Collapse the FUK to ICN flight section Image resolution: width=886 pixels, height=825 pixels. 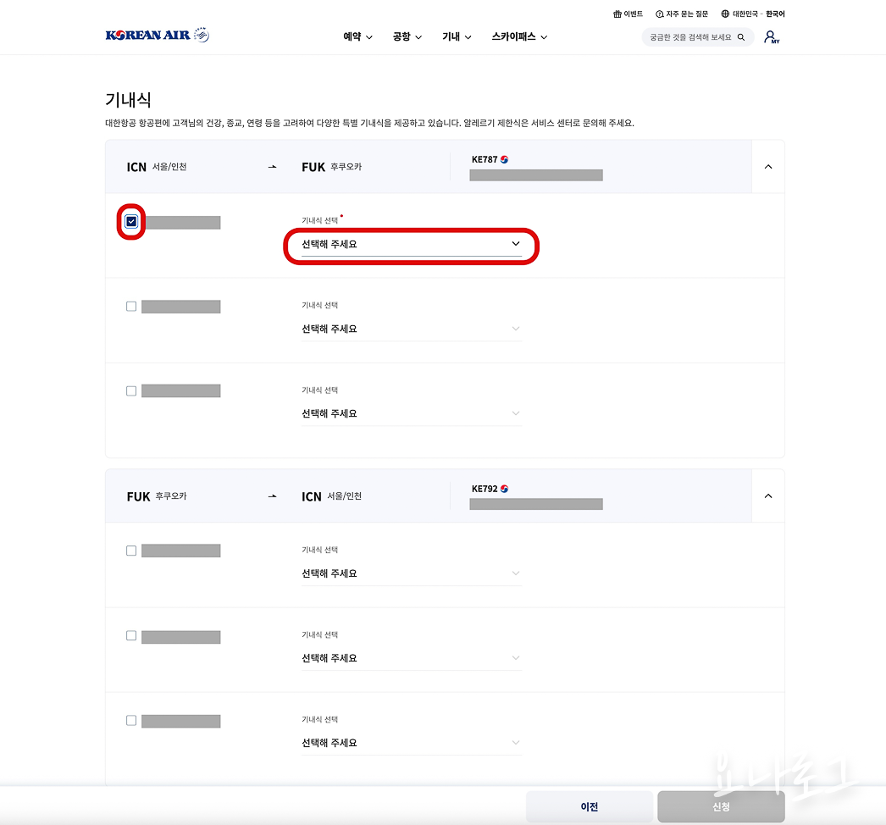(x=767, y=496)
